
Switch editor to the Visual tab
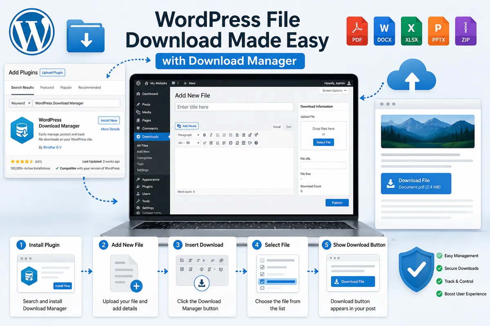coord(277,127)
